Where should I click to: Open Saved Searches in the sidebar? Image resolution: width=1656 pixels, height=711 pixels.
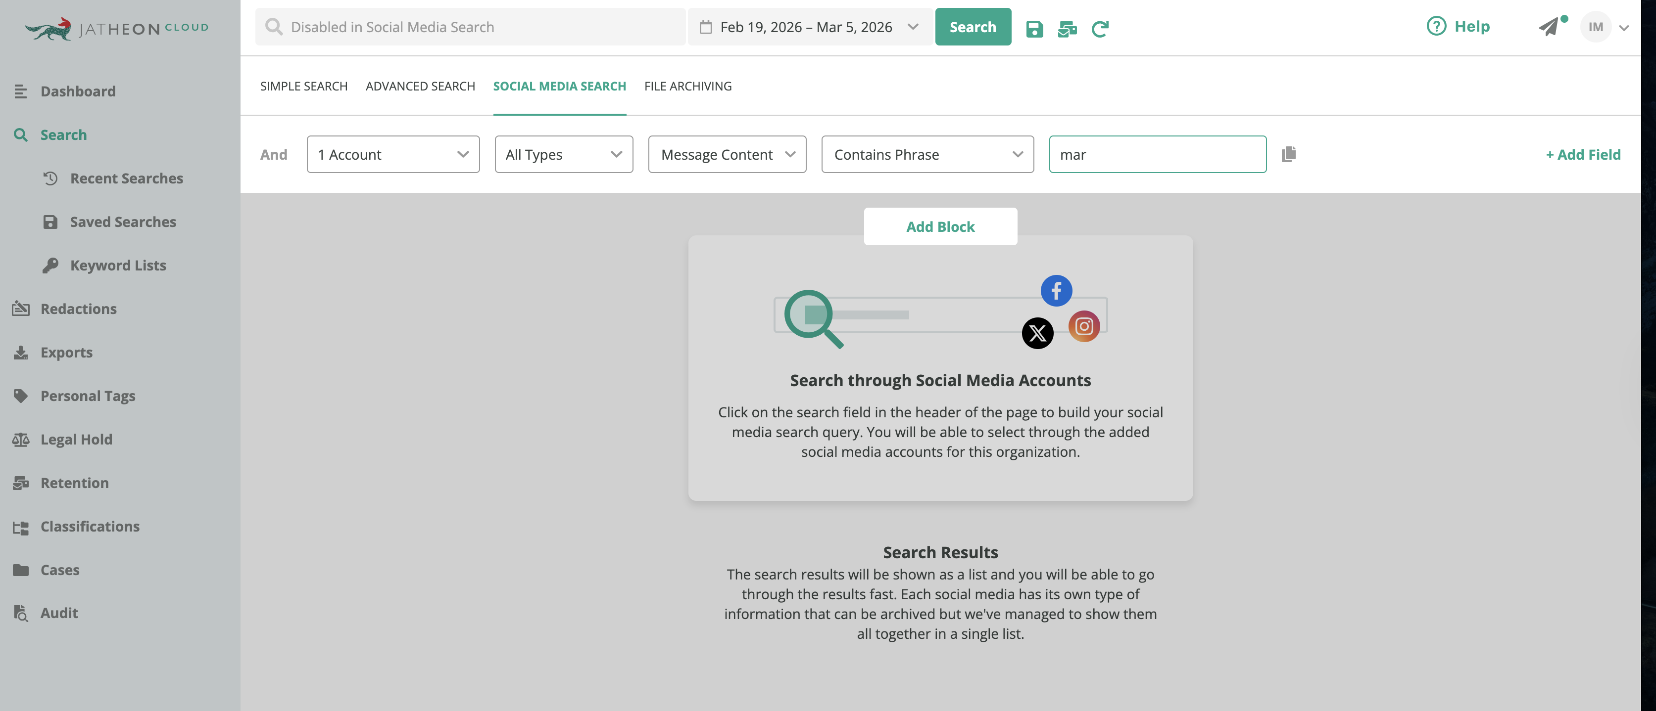[x=123, y=222]
